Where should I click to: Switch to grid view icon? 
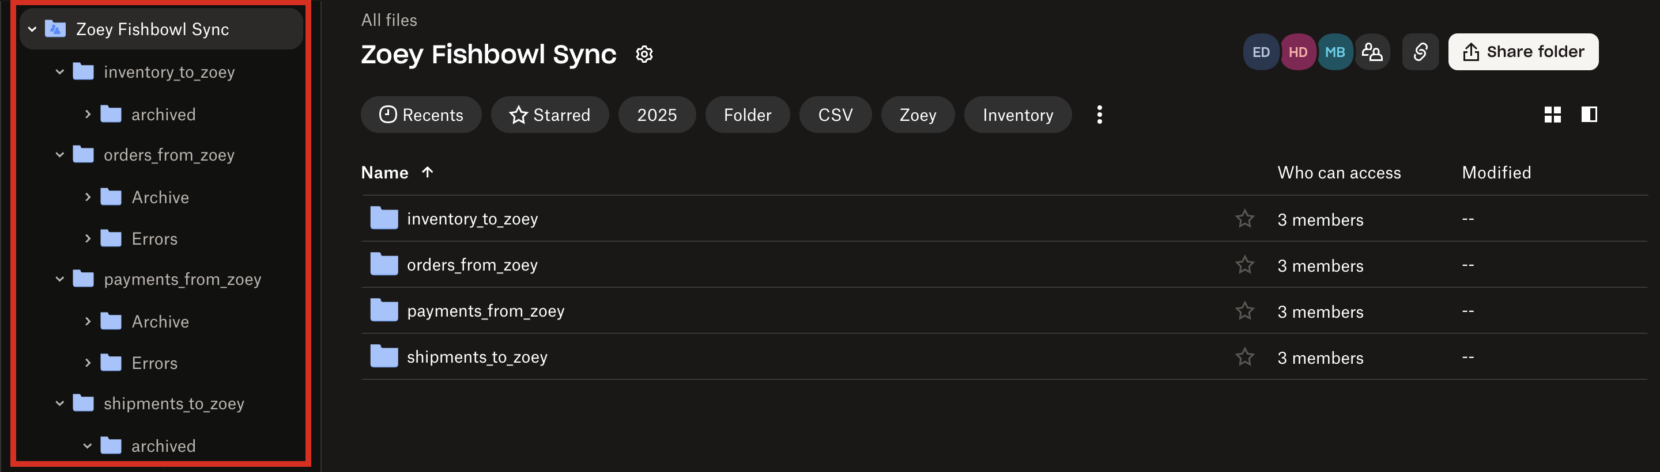[1552, 115]
